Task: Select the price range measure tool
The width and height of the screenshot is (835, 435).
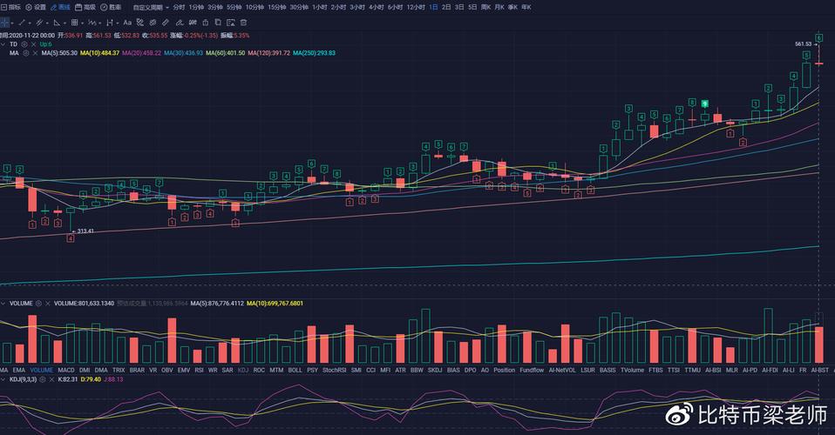Action: coord(110,23)
